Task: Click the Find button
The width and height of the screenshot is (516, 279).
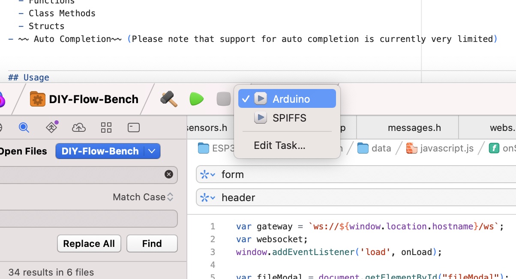Action: (x=152, y=243)
